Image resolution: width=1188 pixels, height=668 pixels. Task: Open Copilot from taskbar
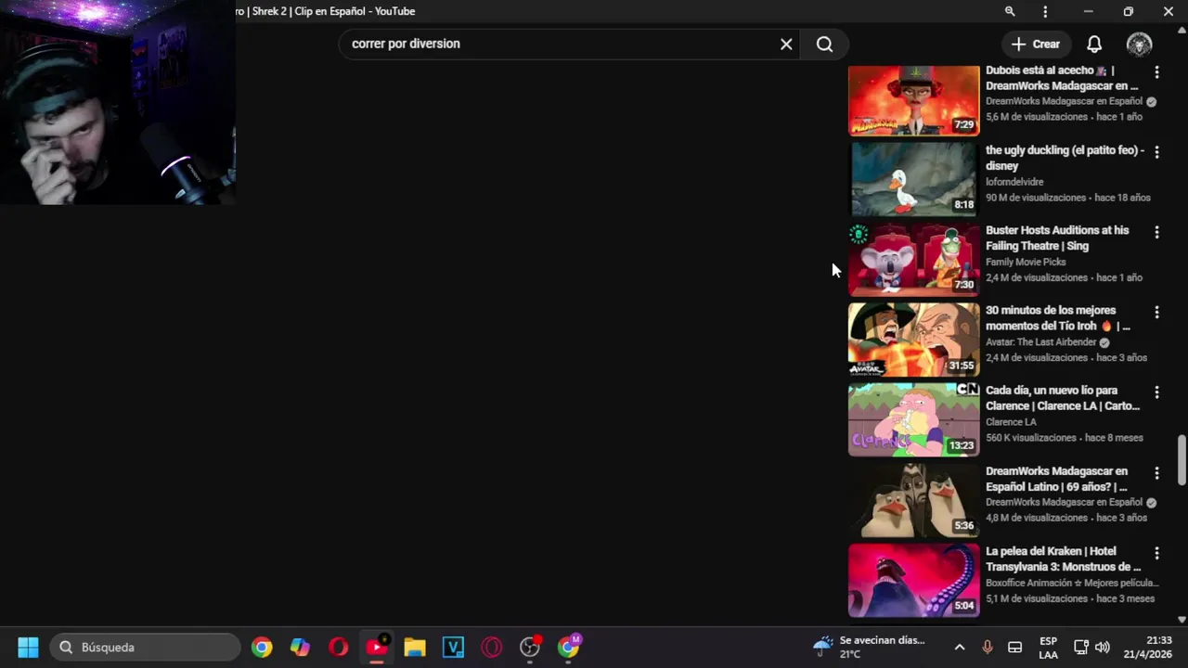[x=300, y=647]
